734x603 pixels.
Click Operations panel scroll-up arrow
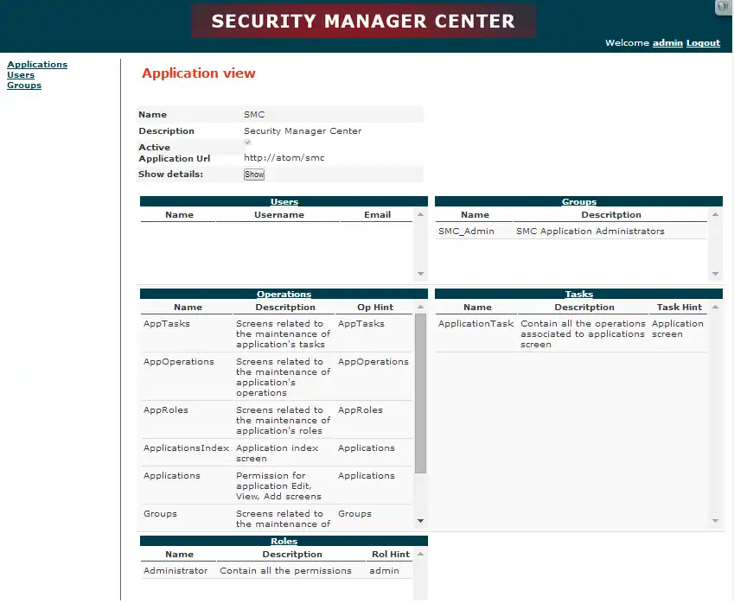pos(420,307)
